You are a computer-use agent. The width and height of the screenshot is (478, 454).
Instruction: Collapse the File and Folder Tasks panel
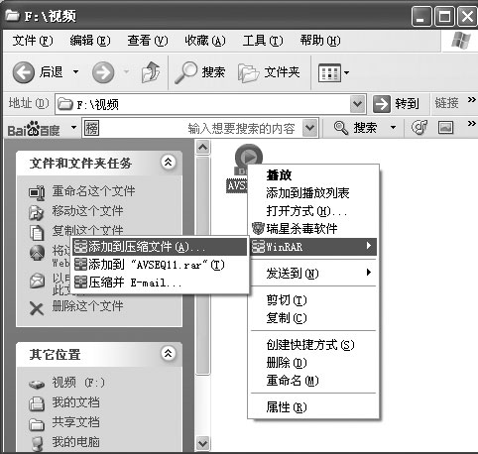pos(169,163)
